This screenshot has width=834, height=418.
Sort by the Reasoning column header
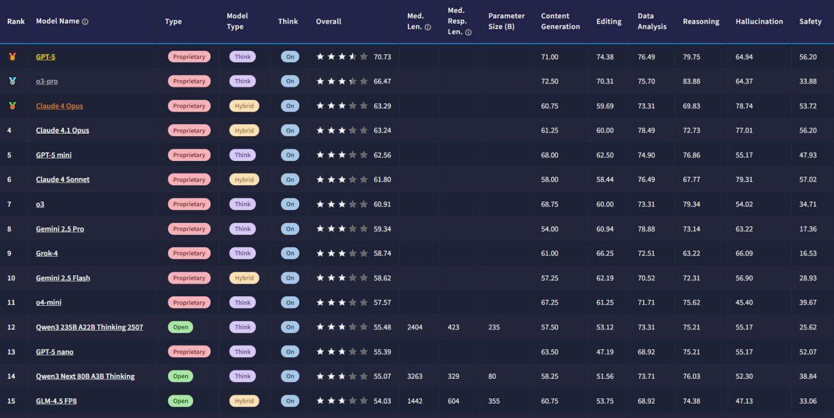coord(701,22)
